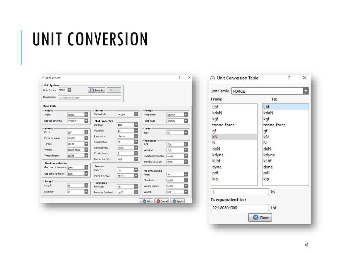
Task: Open the Weight linear dropdown
Action: (x=86, y=155)
